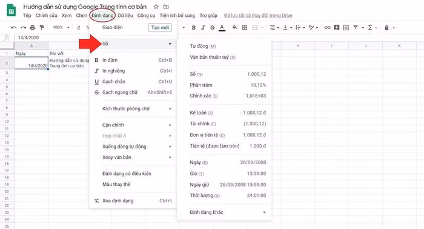Click the print icon in toolbar
The image size is (424, 229).
click(x=33, y=28)
